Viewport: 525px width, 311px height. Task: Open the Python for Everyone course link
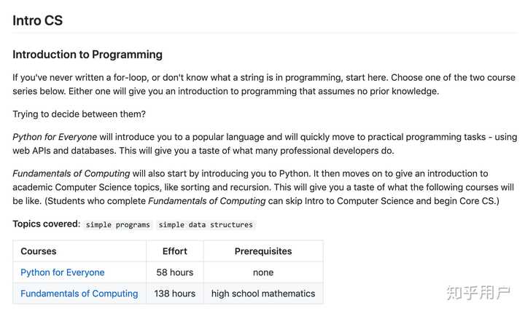click(x=63, y=272)
